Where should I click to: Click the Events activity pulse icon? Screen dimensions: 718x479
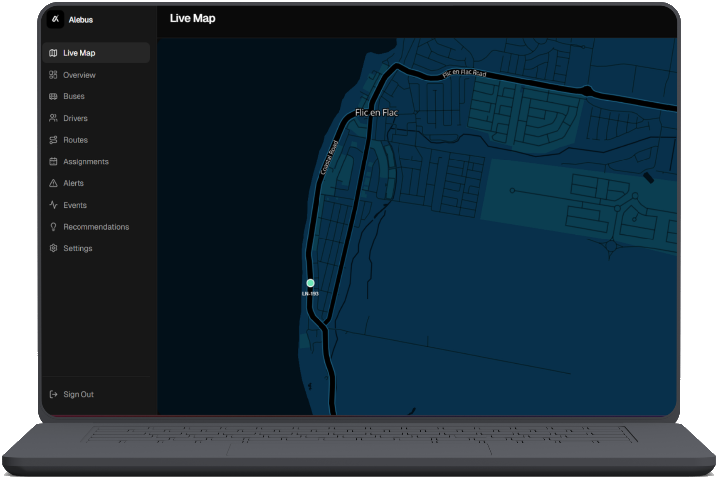[53, 205]
